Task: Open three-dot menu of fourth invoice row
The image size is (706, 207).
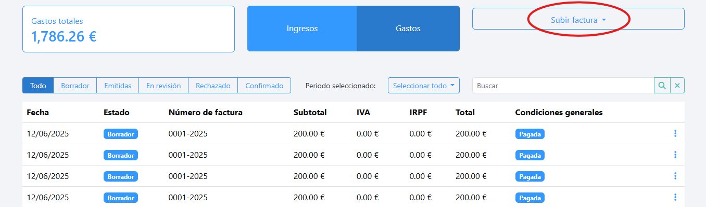Action: 675,197
